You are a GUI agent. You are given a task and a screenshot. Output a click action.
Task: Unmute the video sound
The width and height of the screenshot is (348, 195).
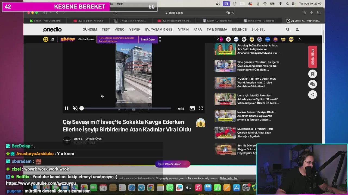click(75, 108)
